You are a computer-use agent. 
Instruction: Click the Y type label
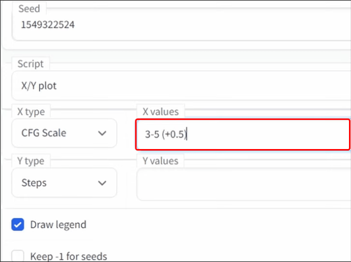[31, 161]
